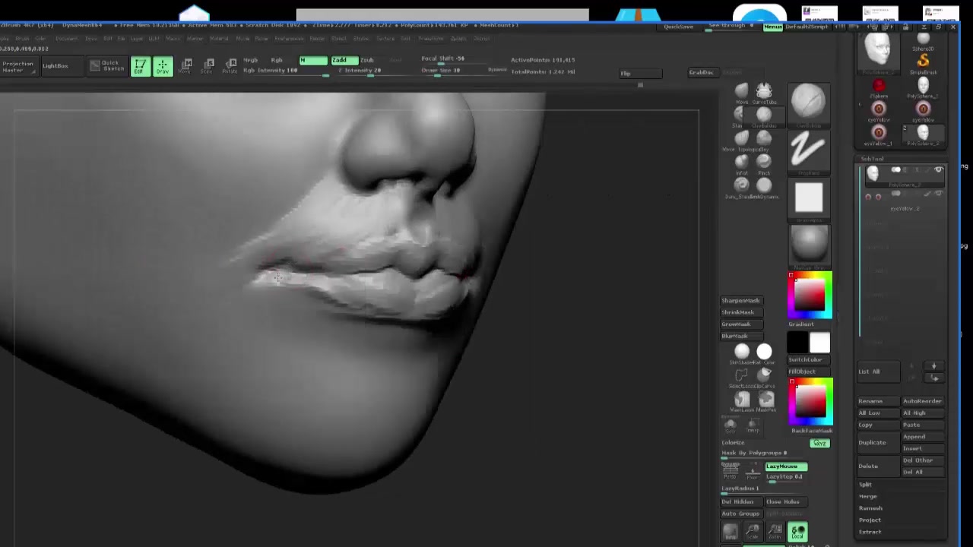Viewport: 973px width, 547px height.
Task: Click the Move tool icon
Action: click(x=187, y=65)
